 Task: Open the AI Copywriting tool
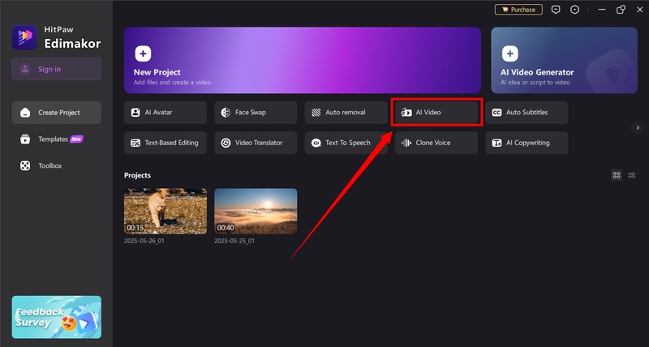(x=527, y=143)
